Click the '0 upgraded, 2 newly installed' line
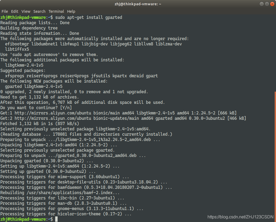 74,92
